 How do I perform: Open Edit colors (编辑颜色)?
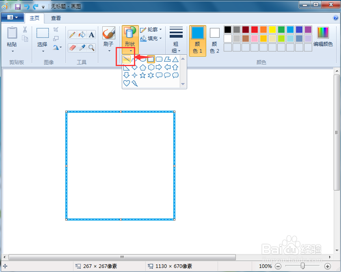(x=323, y=37)
